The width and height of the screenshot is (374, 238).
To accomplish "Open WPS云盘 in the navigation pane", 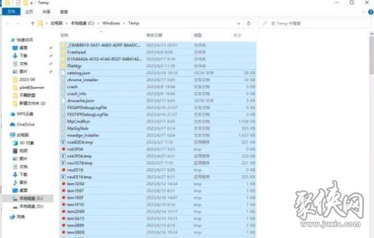I will click(25, 114).
